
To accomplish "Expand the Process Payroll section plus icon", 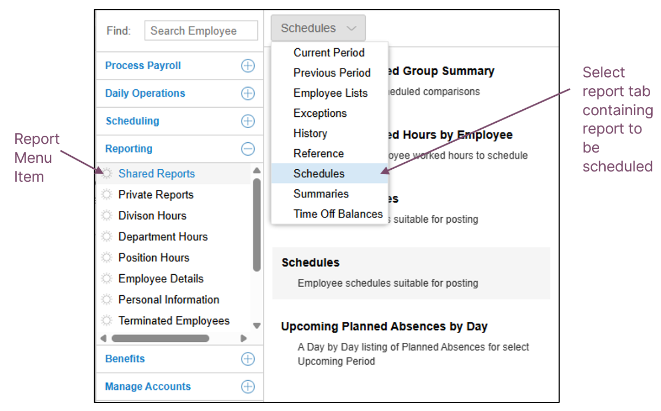I will (248, 66).
